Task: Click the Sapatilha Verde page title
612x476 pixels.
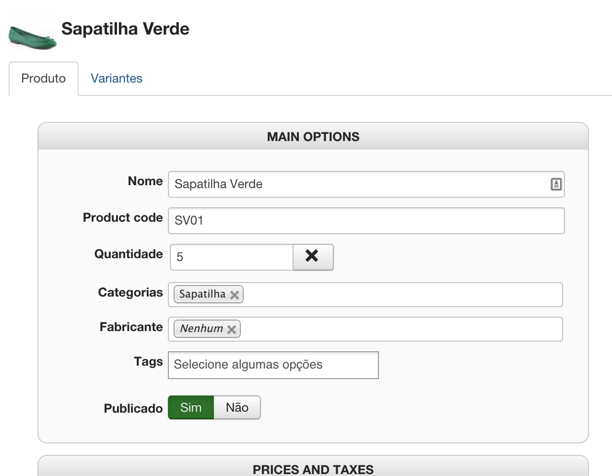Action: (125, 29)
